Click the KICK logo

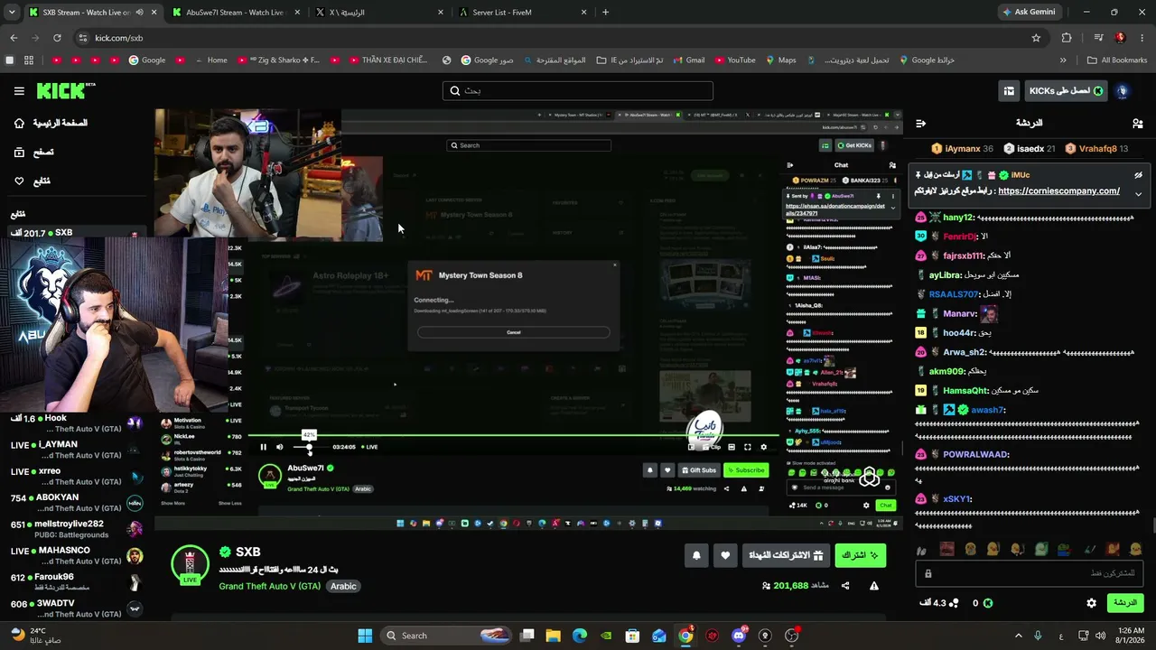point(65,90)
